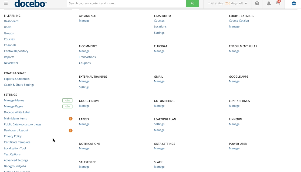
Task: Click the NEW badge beside Manage Menus
Action: click(67, 101)
